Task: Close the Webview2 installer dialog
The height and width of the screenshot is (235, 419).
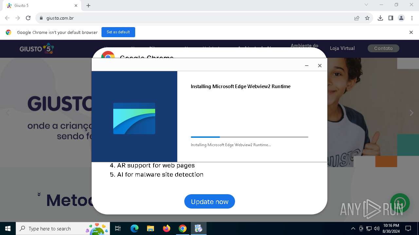Action: click(x=320, y=66)
